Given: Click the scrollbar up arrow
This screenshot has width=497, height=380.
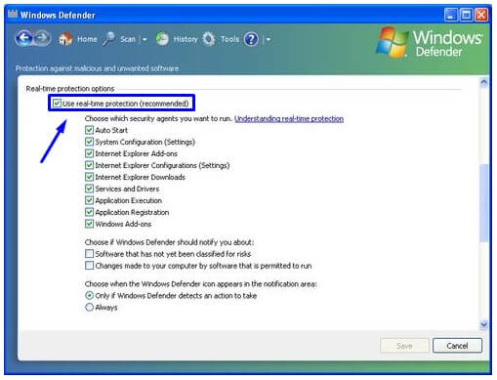Looking at the screenshot, I should click(x=484, y=82).
